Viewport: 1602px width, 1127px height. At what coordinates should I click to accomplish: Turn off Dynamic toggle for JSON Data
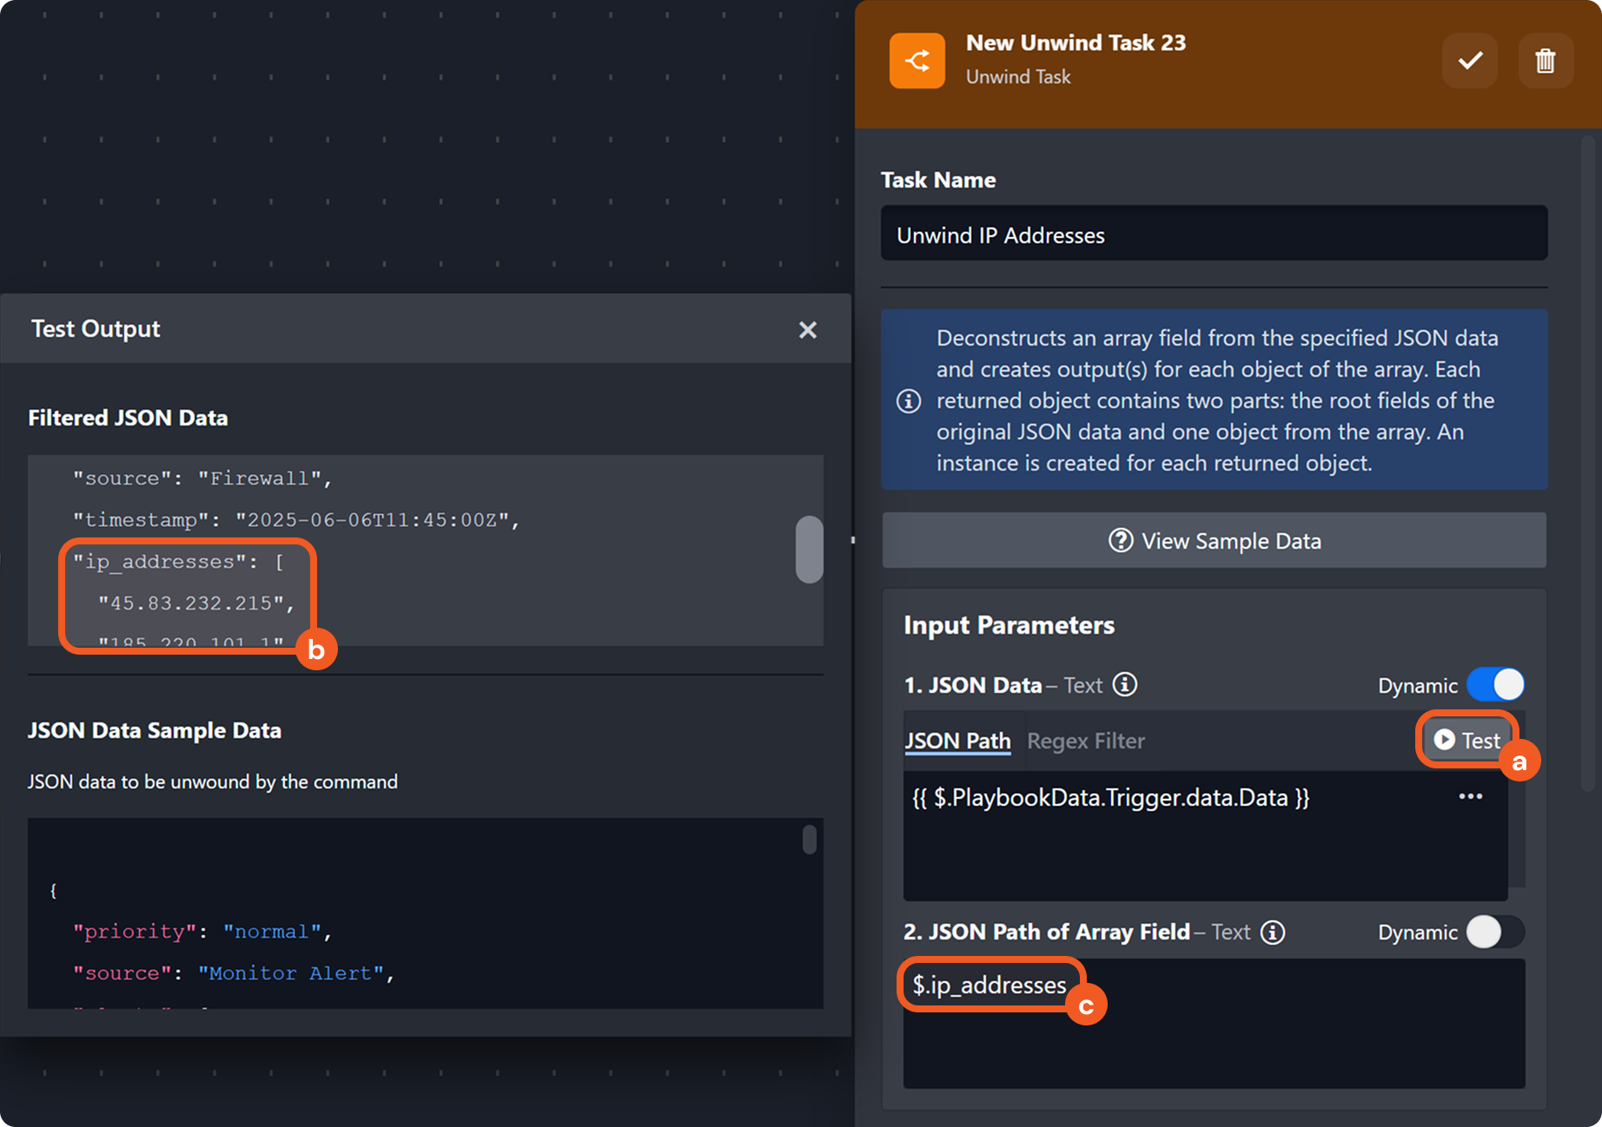pyautogui.click(x=1495, y=685)
